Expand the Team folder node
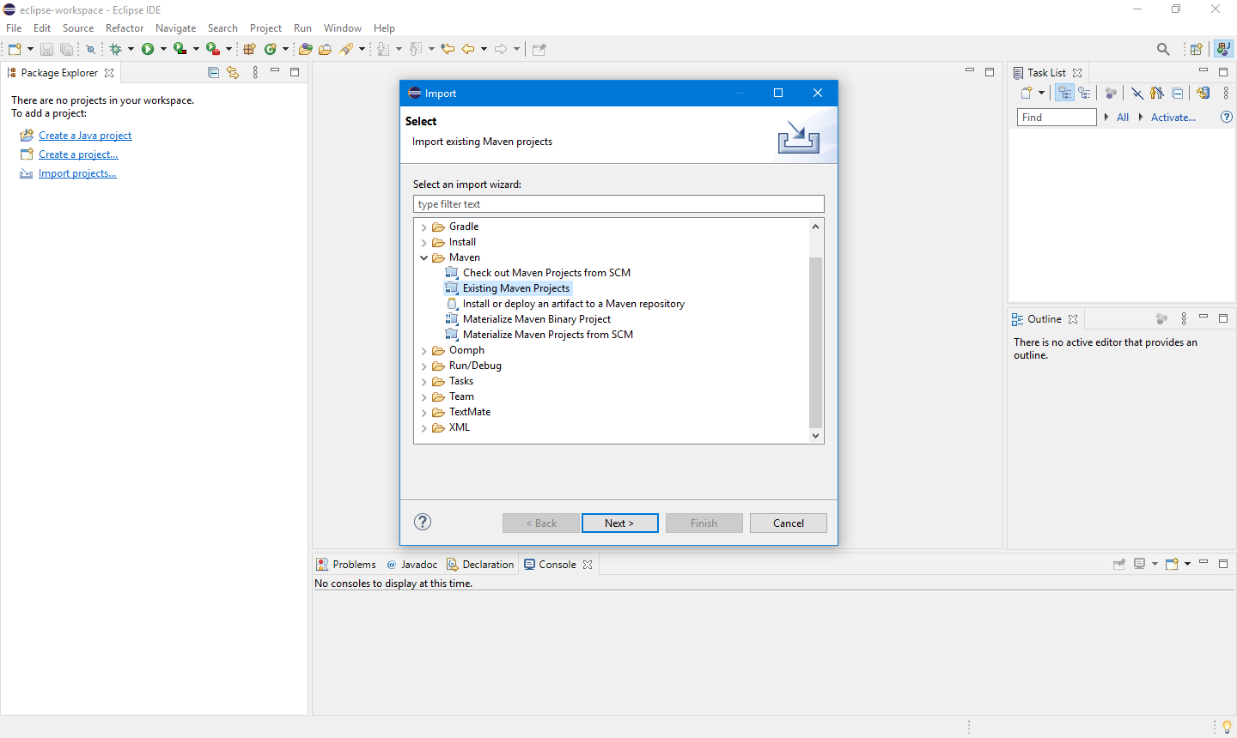The width and height of the screenshot is (1237, 738). (424, 397)
